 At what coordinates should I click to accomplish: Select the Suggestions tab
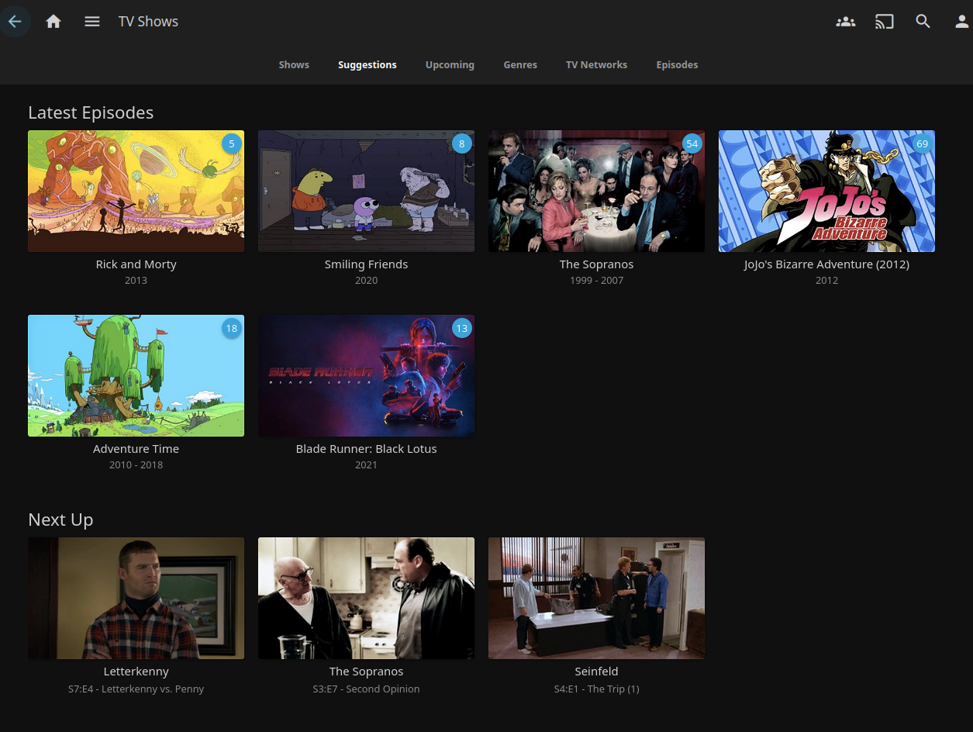coord(367,65)
